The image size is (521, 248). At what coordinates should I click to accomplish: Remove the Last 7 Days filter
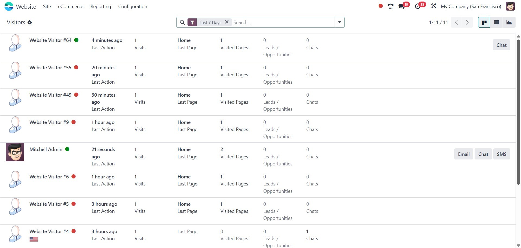click(227, 22)
